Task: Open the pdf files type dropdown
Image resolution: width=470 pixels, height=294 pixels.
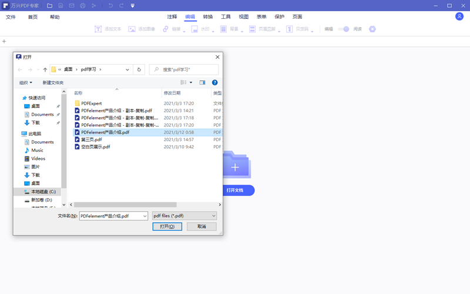Action: coord(184,216)
